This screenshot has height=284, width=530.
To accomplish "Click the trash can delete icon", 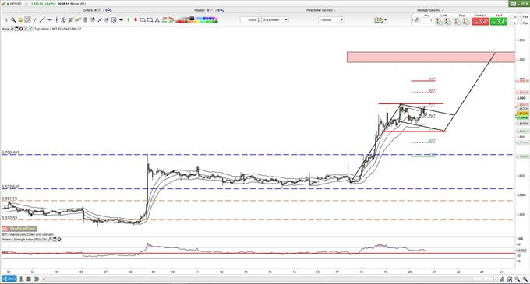I will (x=85, y=20).
